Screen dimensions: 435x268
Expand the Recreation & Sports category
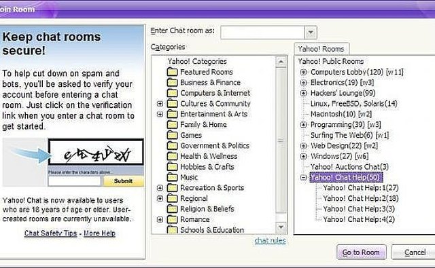(160, 188)
